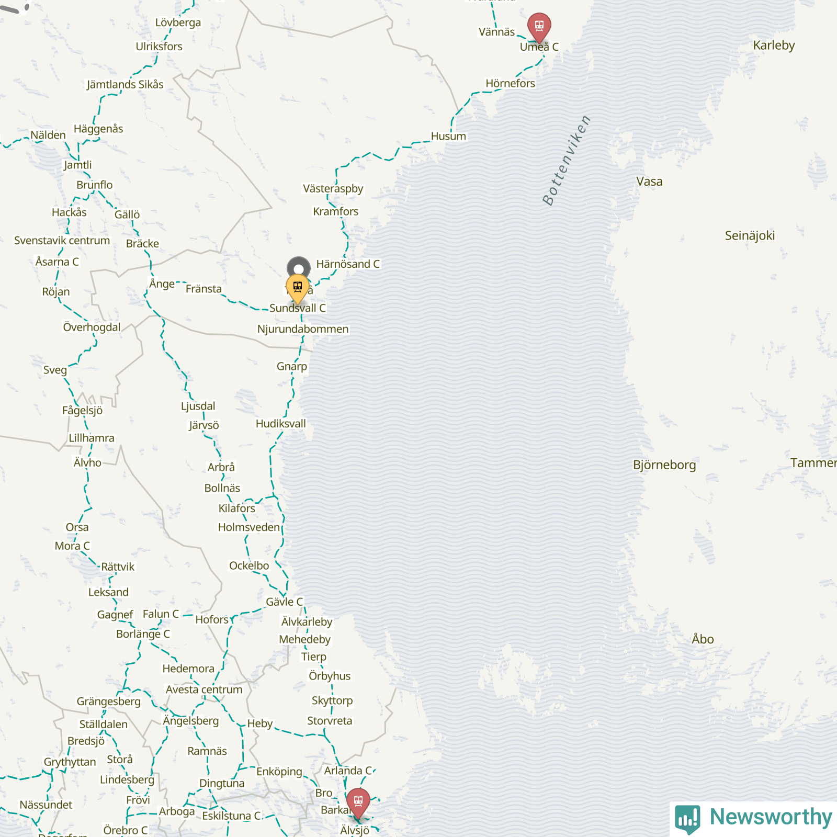Click the red train marker at Umeå C
Screen dimensions: 837x837
[539, 27]
